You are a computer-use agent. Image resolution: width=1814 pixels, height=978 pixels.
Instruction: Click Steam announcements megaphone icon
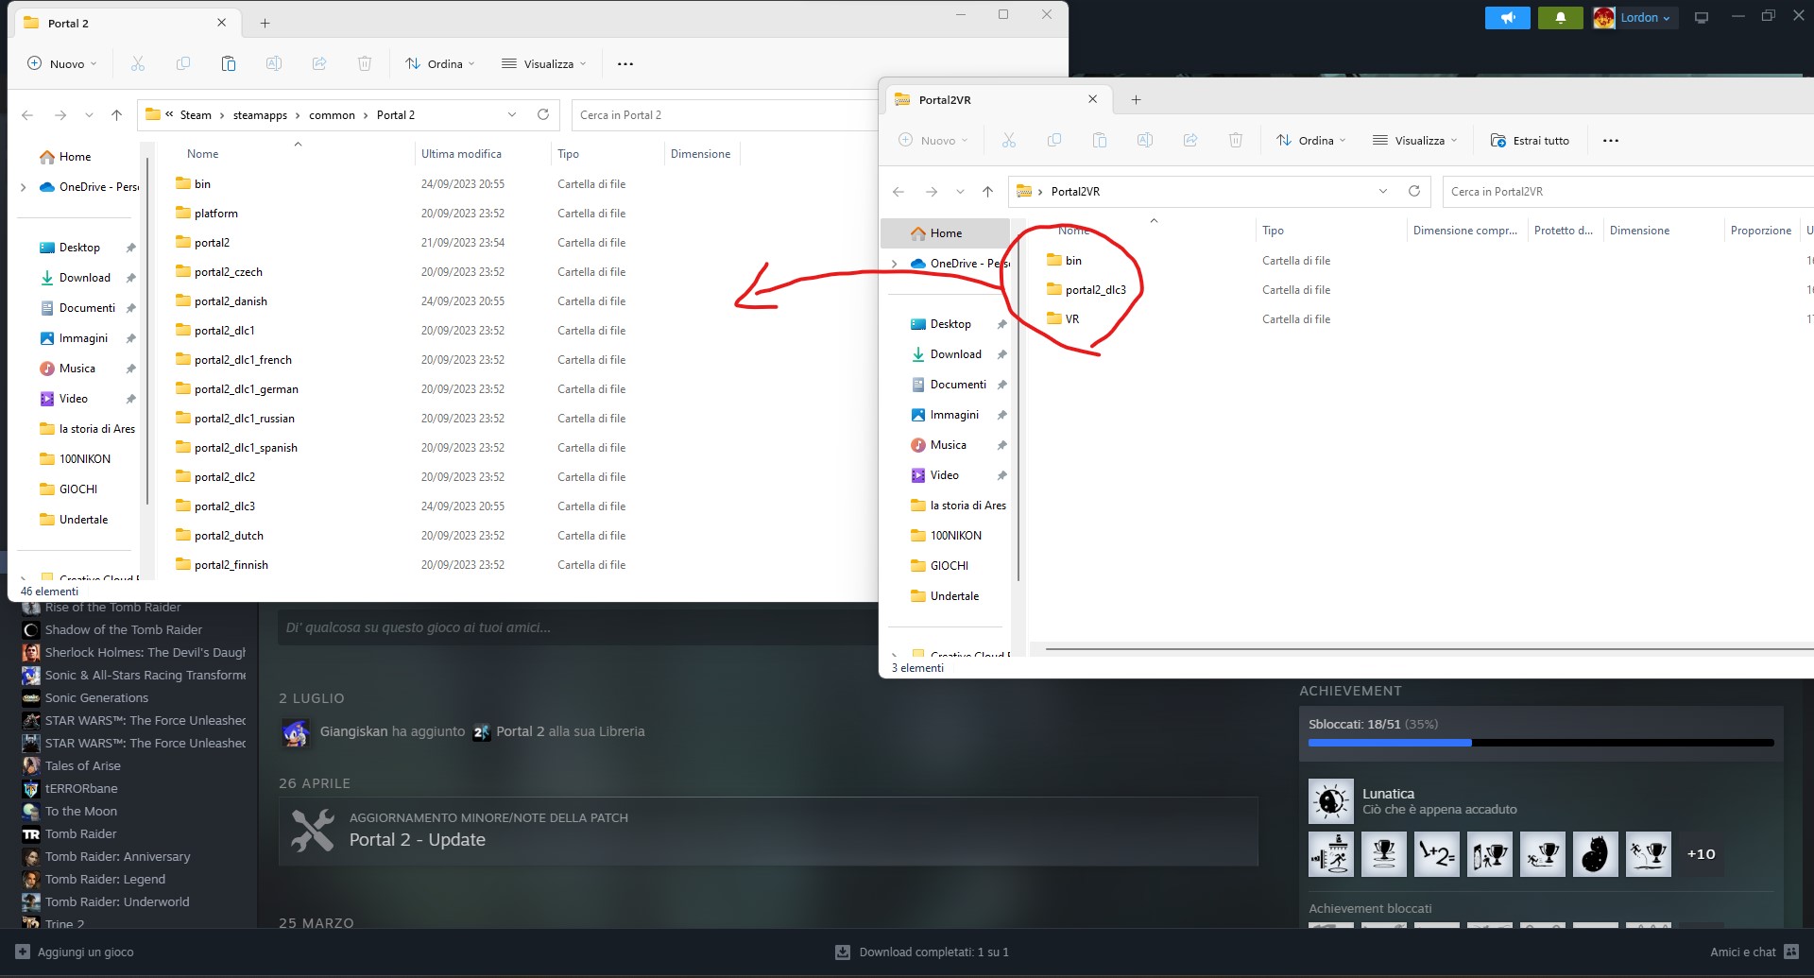click(1508, 17)
